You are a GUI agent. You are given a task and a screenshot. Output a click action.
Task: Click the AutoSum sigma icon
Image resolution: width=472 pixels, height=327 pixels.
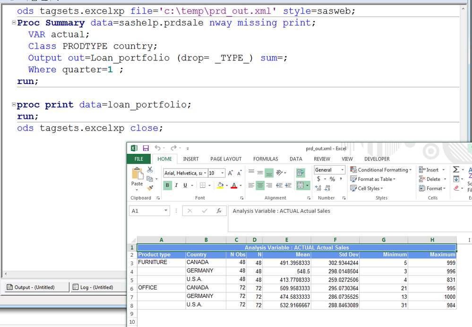(x=456, y=169)
